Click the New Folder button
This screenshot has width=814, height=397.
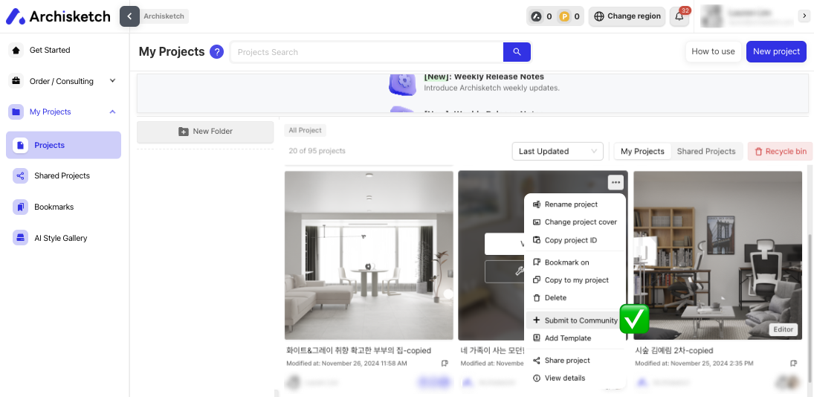point(205,132)
